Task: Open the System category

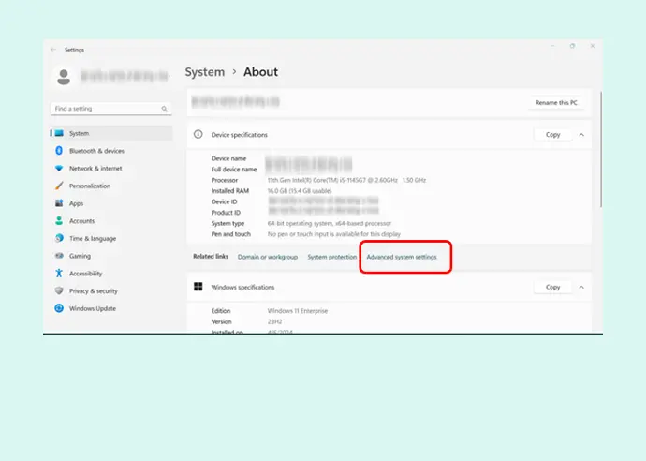Action: [x=110, y=133]
